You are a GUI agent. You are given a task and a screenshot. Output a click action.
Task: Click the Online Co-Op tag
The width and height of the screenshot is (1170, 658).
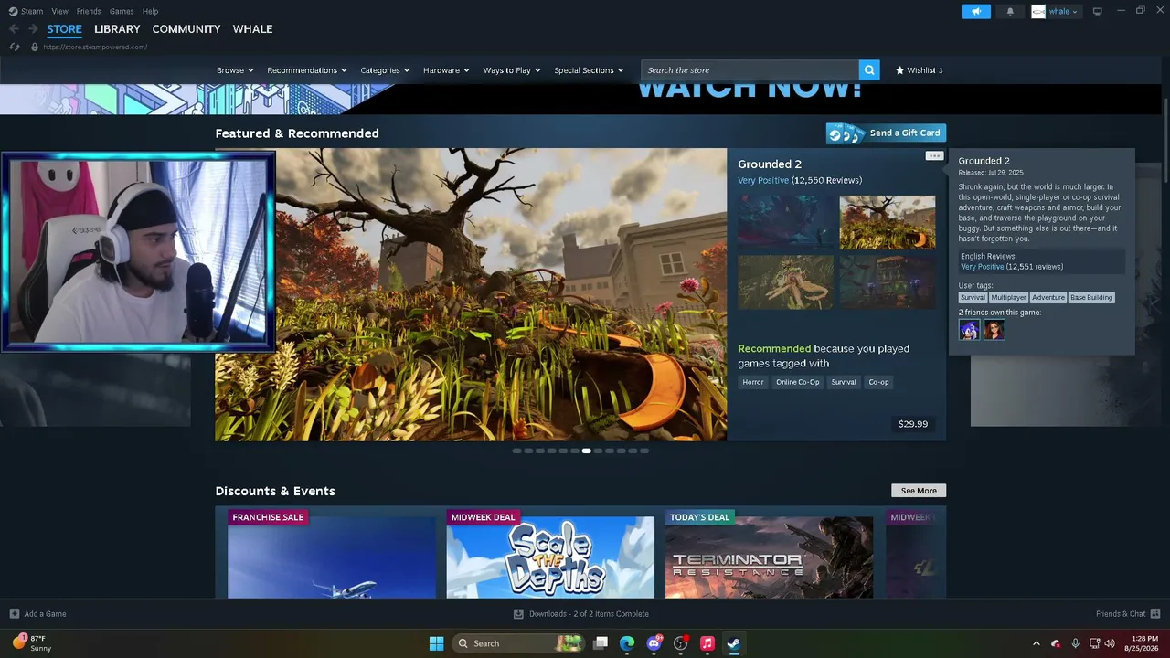[x=798, y=382]
